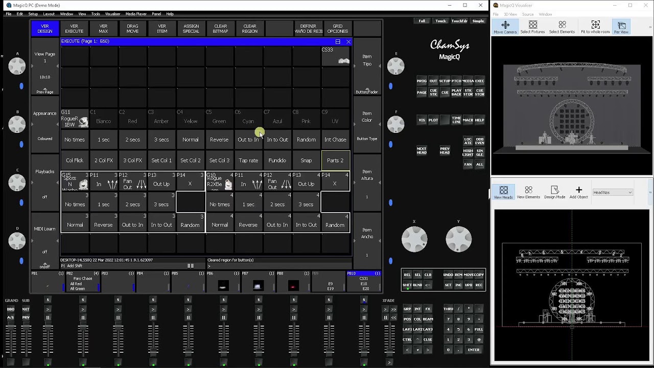654x368 pixels.
Task: Click VER DESIGN soft button
Action: pos(45,29)
